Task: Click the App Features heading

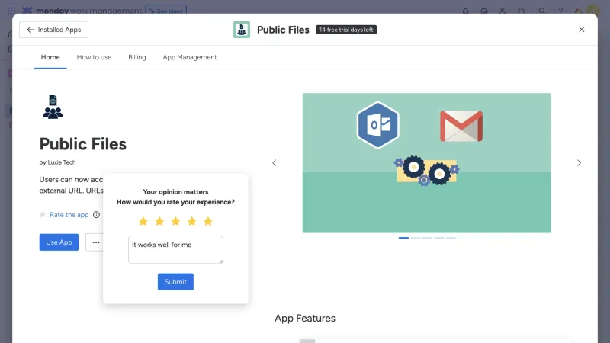Action: pyautogui.click(x=305, y=318)
